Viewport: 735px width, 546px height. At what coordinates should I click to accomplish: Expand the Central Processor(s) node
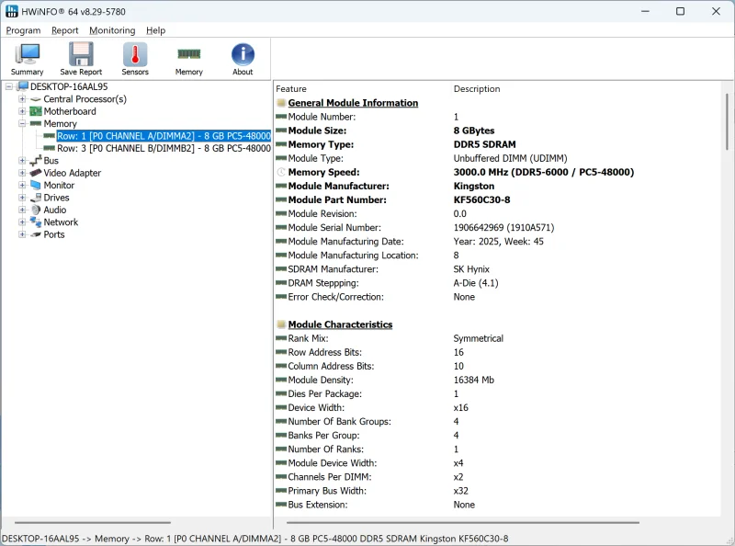22,99
